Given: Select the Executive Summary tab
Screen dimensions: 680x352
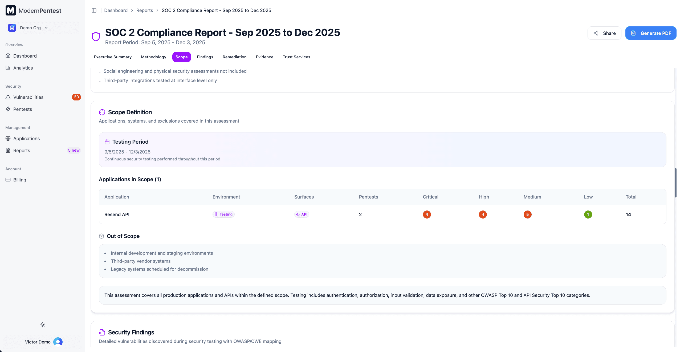Looking at the screenshot, I should (113, 57).
